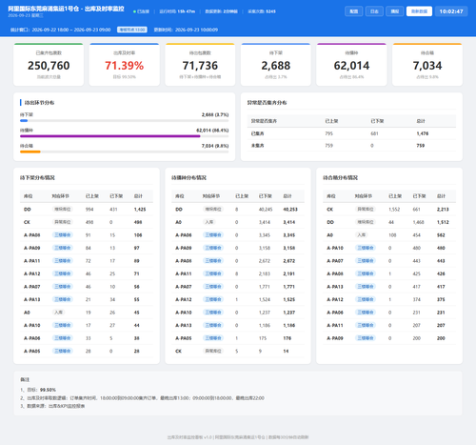The image size is (476, 445).
Task: Click the A-PA11 row total 207
Action: [441, 325]
